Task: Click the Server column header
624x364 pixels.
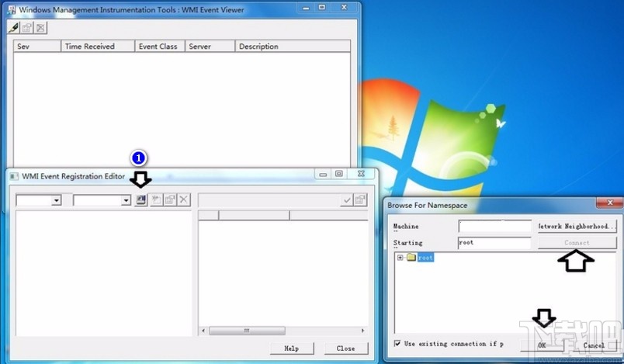Action: tap(210, 46)
